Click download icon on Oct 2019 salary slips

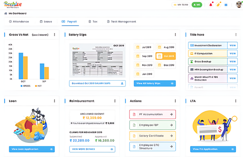click(122, 84)
